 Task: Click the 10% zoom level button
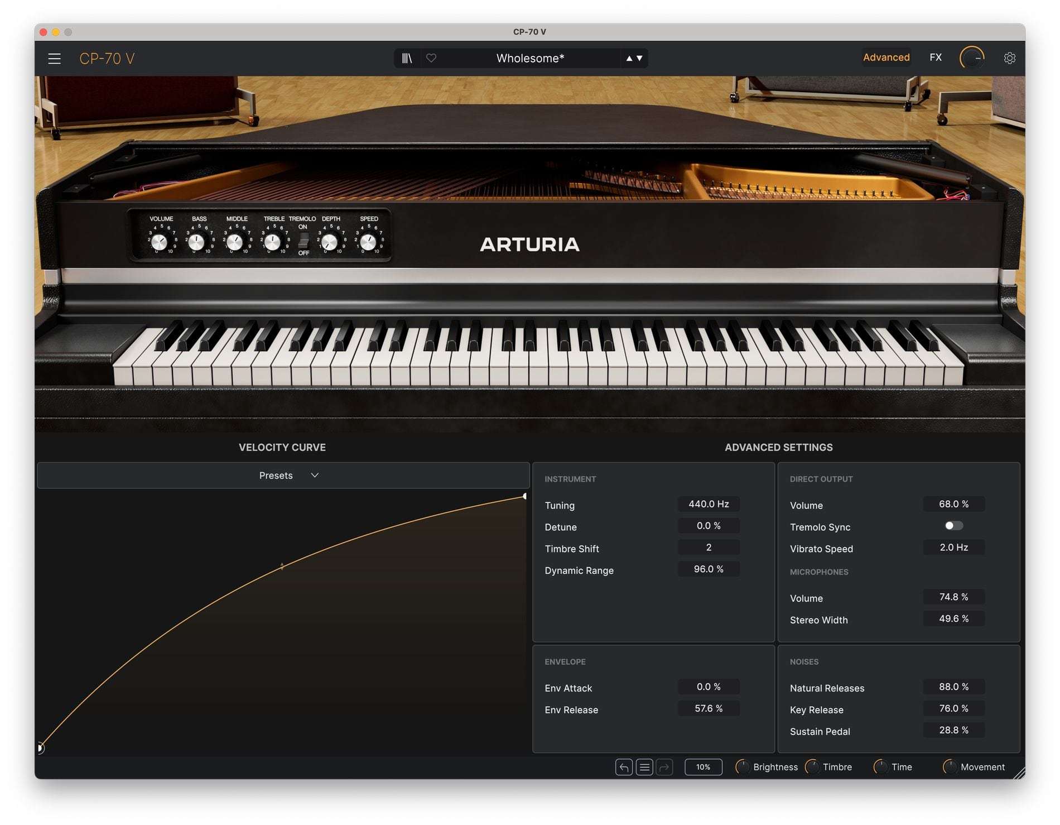click(x=703, y=767)
